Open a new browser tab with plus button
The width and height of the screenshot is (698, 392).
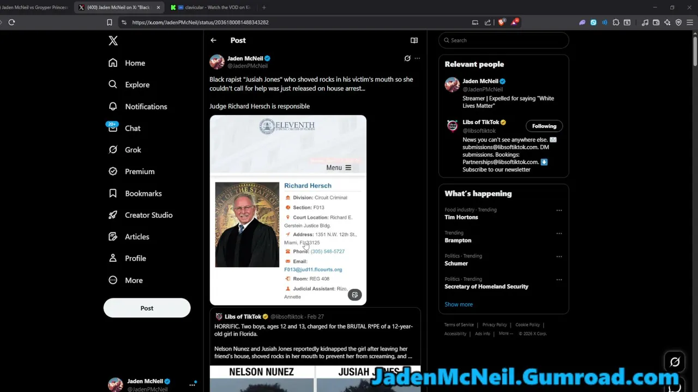click(264, 7)
